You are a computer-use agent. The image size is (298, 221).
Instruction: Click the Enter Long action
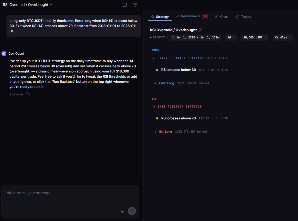coord(167,83)
